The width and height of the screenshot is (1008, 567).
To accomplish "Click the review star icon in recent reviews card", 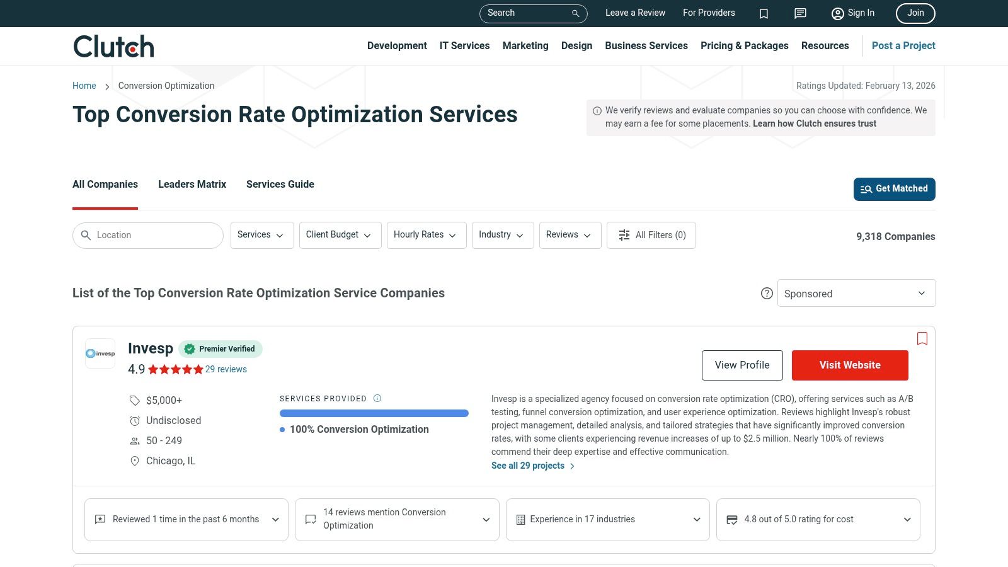I will (x=100, y=519).
